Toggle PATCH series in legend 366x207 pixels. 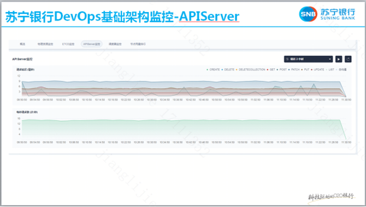[294, 70]
